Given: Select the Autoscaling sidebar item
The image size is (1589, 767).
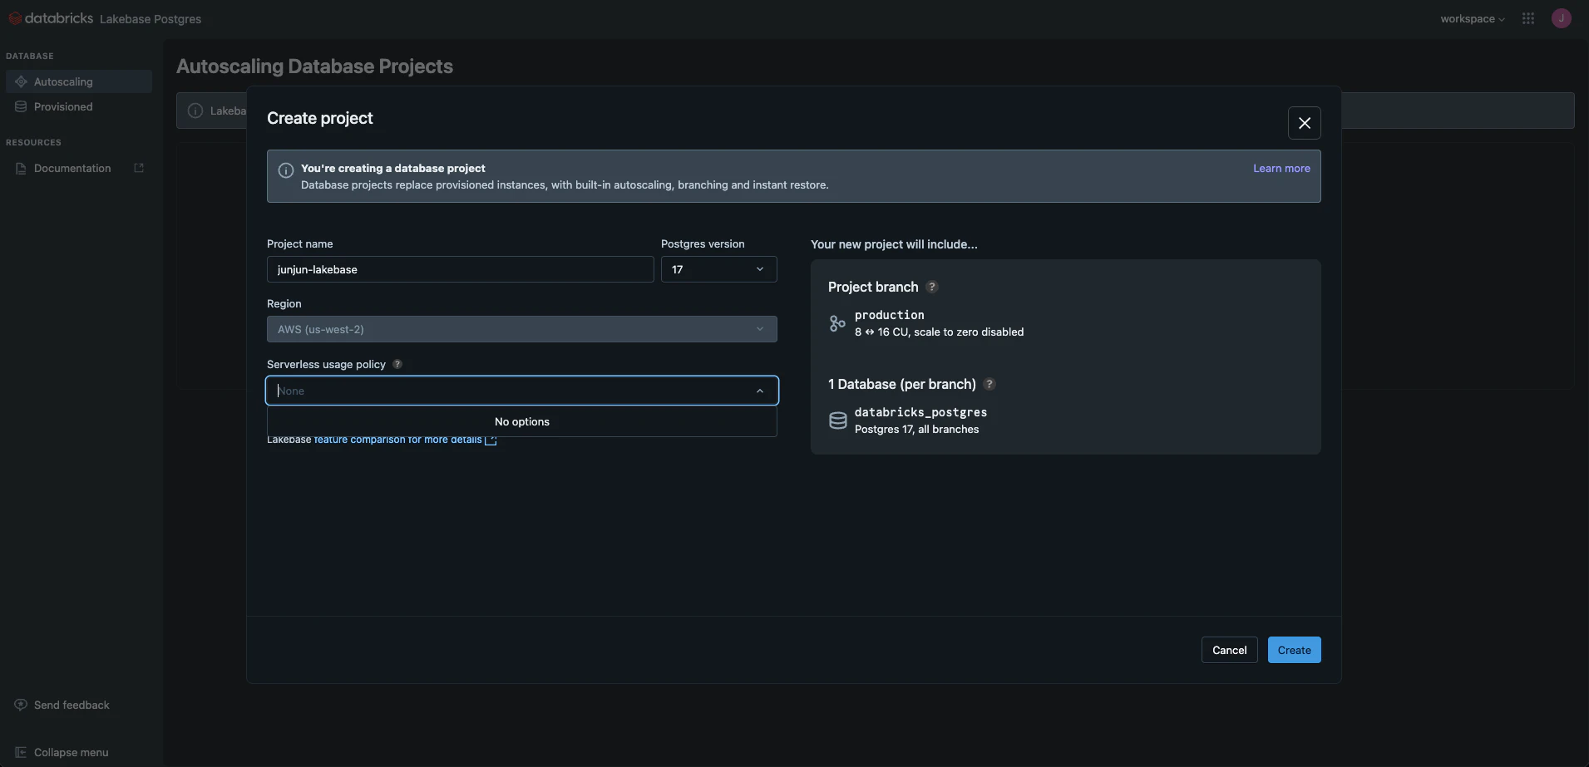Looking at the screenshot, I should coord(79,81).
